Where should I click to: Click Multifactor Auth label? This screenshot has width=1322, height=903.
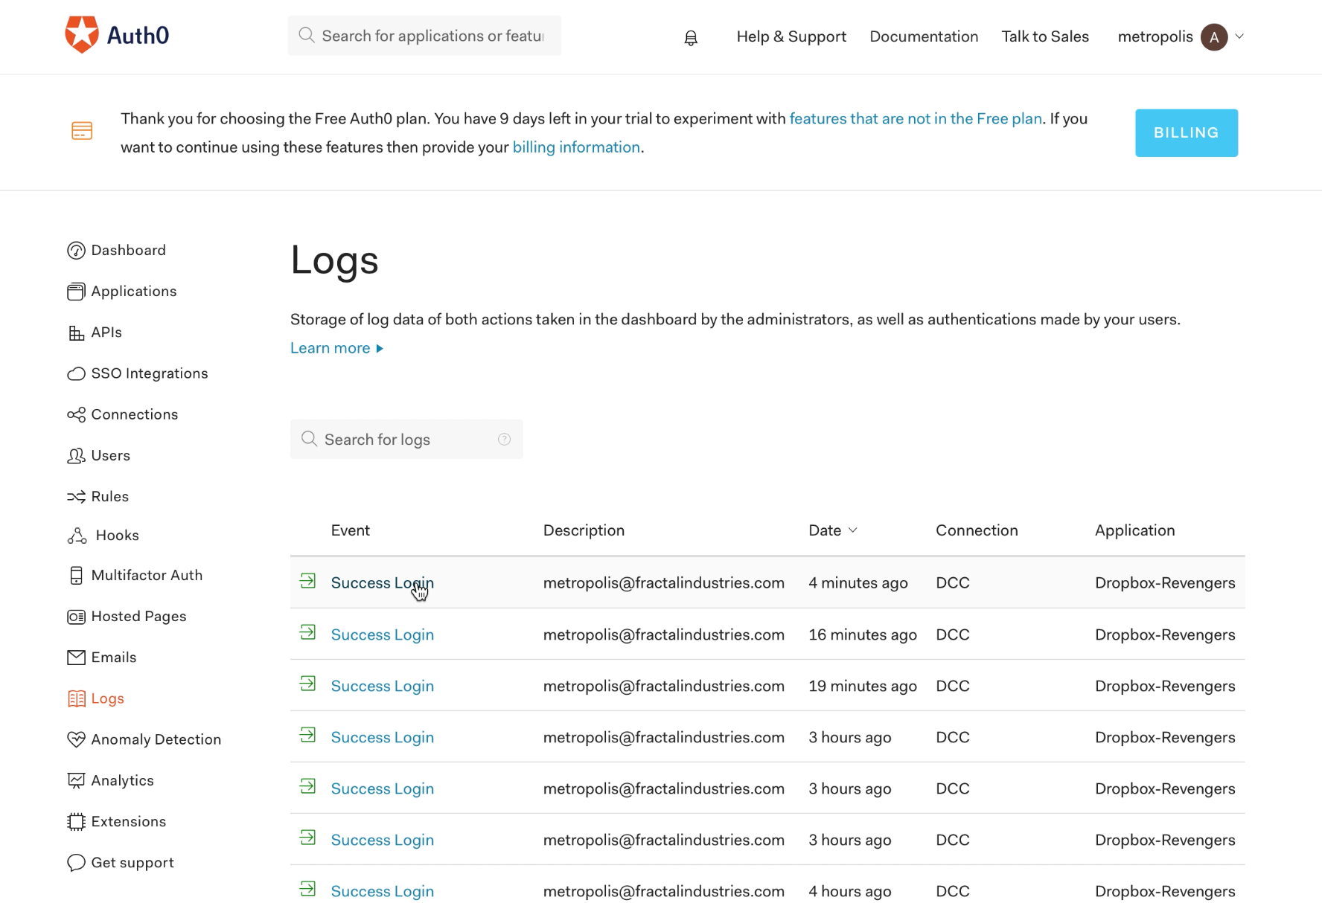147,575
